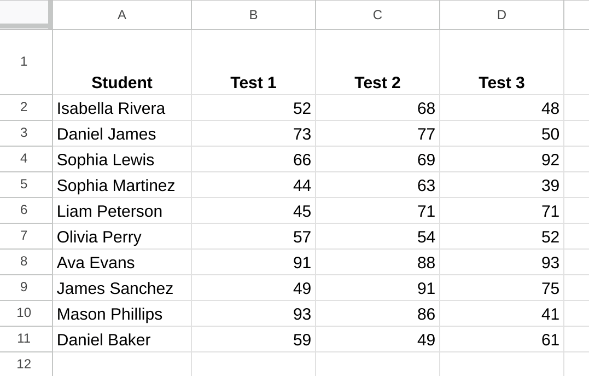This screenshot has width=589, height=376.
Task: Select all cells via corner box
Action: coord(26,14)
